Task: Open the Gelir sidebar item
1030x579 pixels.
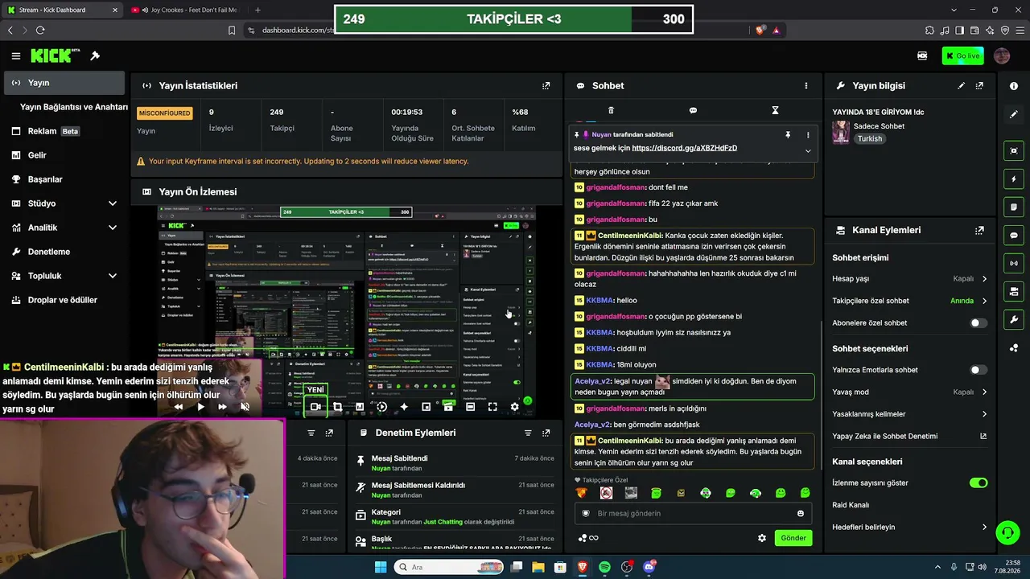Action: point(66,155)
